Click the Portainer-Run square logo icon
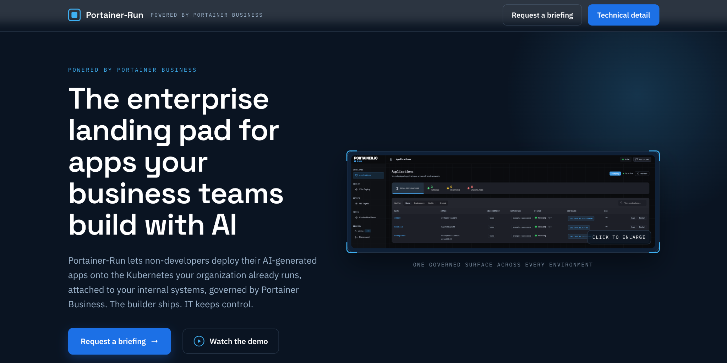The height and width of the screenshot is (363, 727). point(74,15)
